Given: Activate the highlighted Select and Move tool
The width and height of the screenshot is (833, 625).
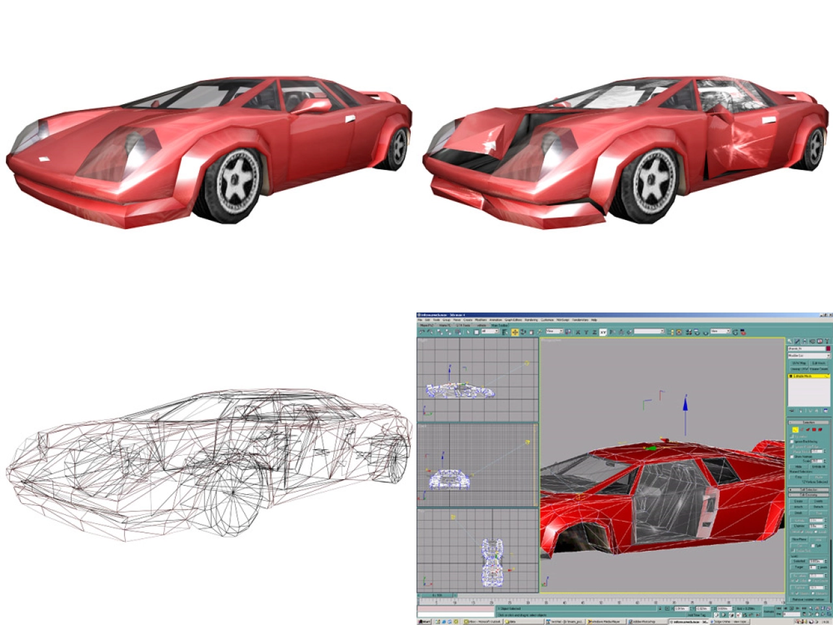Looking at the screenshot, I should [515, 332].
